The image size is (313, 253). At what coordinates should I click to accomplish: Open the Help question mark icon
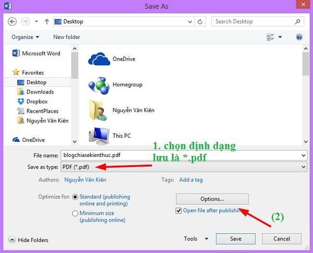click(x=299, y=37)
